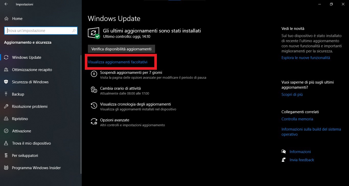Open Risoluzione problemi wrench icon
Image resolution: width=349 pixels, height=186 pixels.
click(x=6, y=107)
